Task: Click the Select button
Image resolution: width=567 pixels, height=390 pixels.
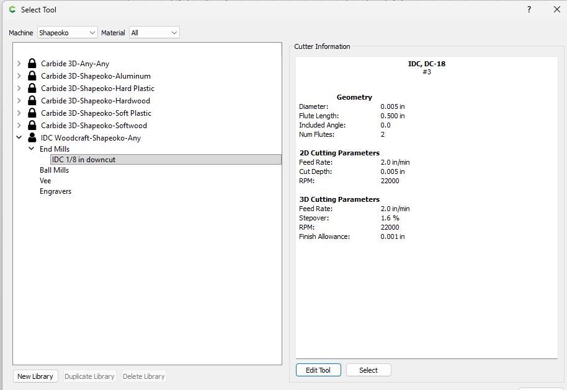Action: pos(368,370)
